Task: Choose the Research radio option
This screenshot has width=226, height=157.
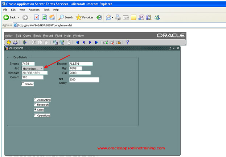Action: pos(35,104)
